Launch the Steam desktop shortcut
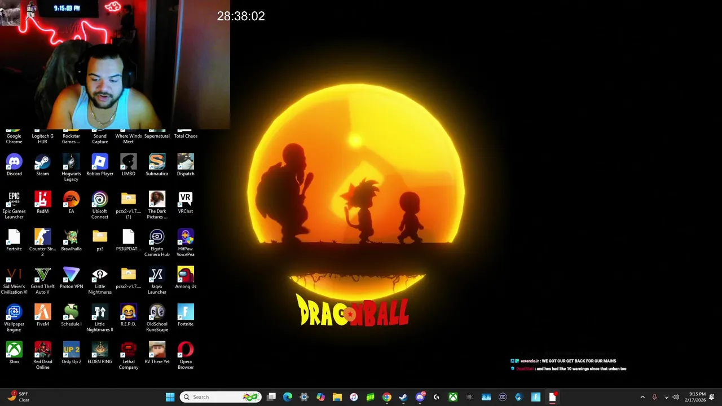This screenshot has height=406, width=722. tap(42, 165)
